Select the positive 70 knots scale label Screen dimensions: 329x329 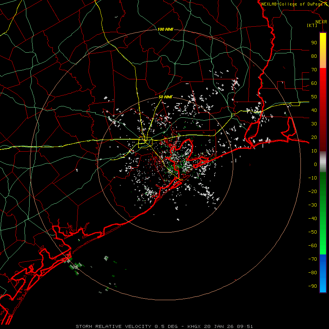(x=314, y=70)
